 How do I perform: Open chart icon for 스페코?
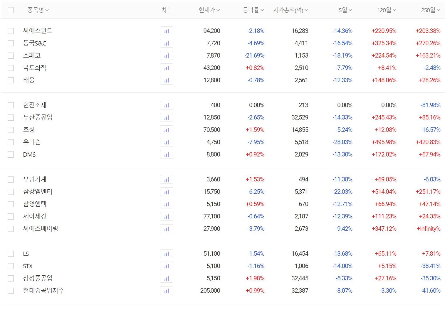click(167, 55)
